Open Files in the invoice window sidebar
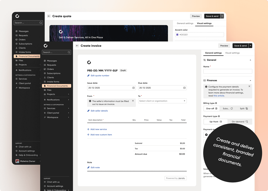The height and width of the screenshot is (191, 268). click(x=49, y=90)
